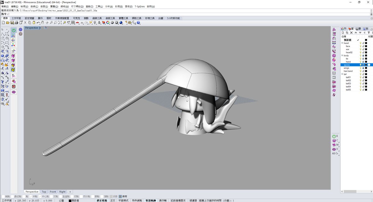Open the T-Splines menu
This screenshot has width=373, height=202.
point(140,7)
